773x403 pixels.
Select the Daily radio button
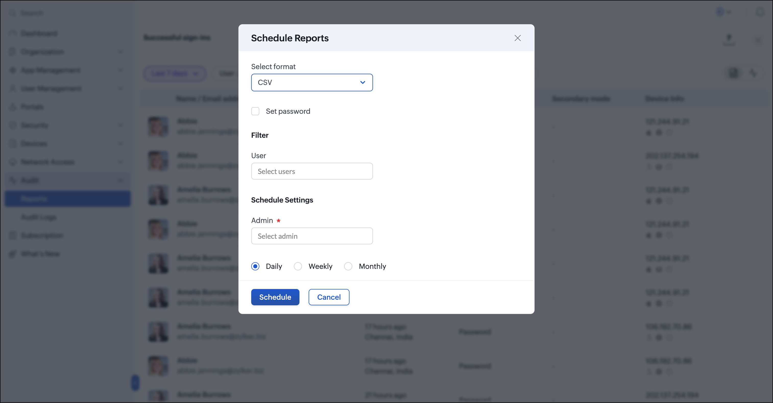(x=255, y=266)
